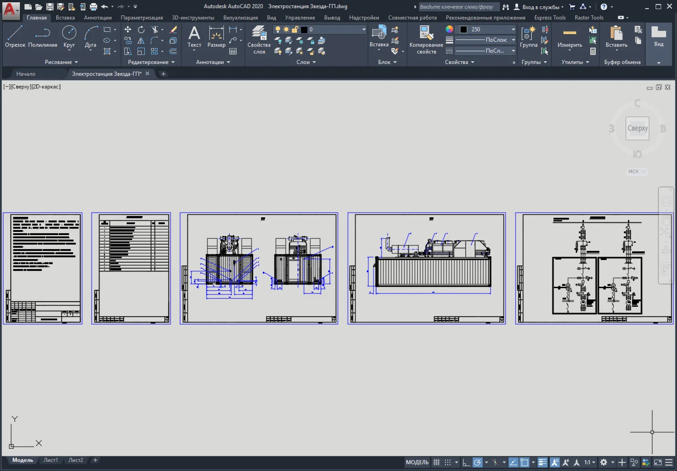Select the Hatch tool icon
This screenshot has width=677, height=471.
coord(107,51)
